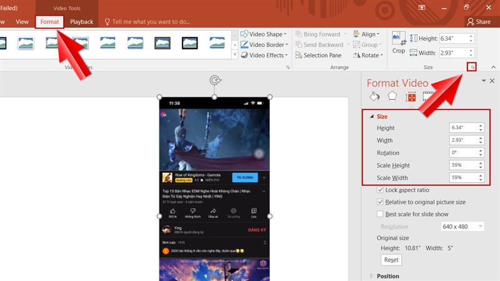Screen dimensions: 500x281
Task: Expand the video styles gallery More button
Action: pos(235,55)
